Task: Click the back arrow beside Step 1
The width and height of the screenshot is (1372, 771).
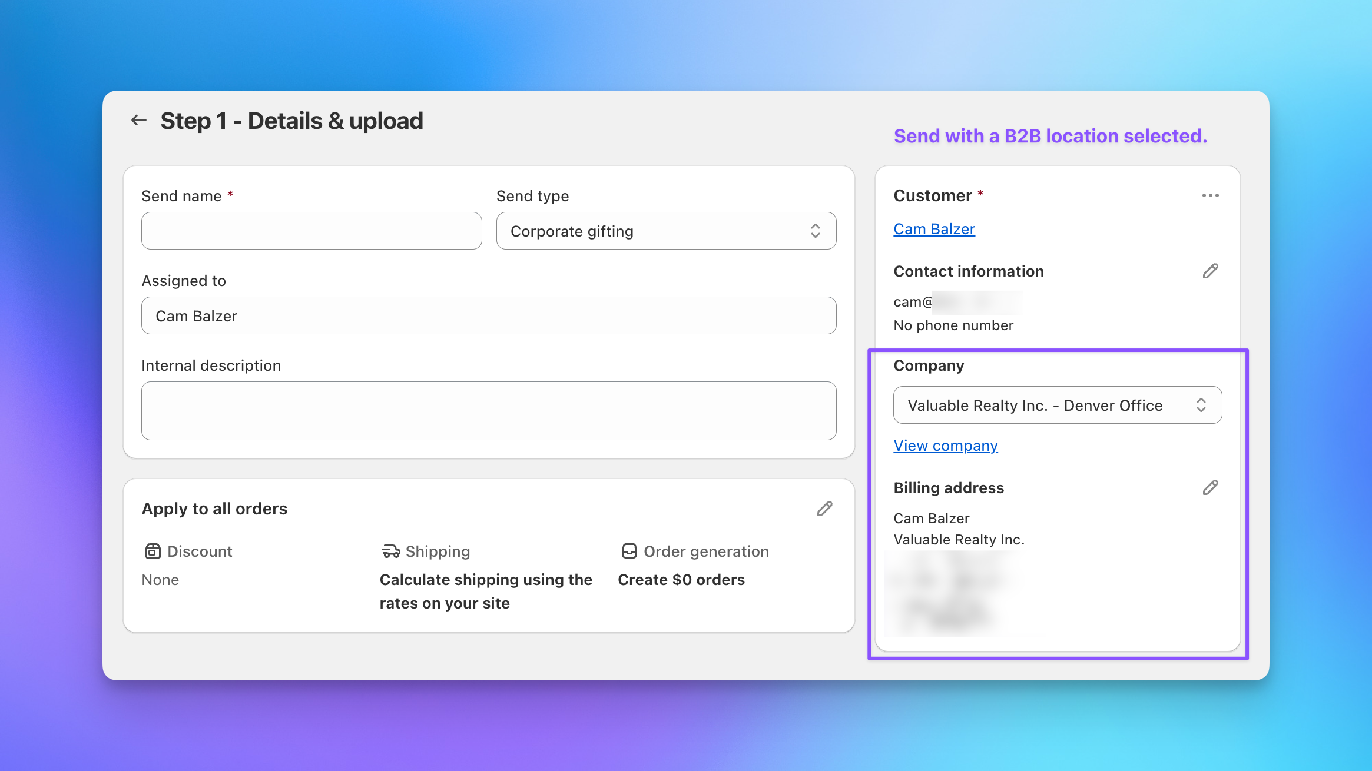Action: 139,121
